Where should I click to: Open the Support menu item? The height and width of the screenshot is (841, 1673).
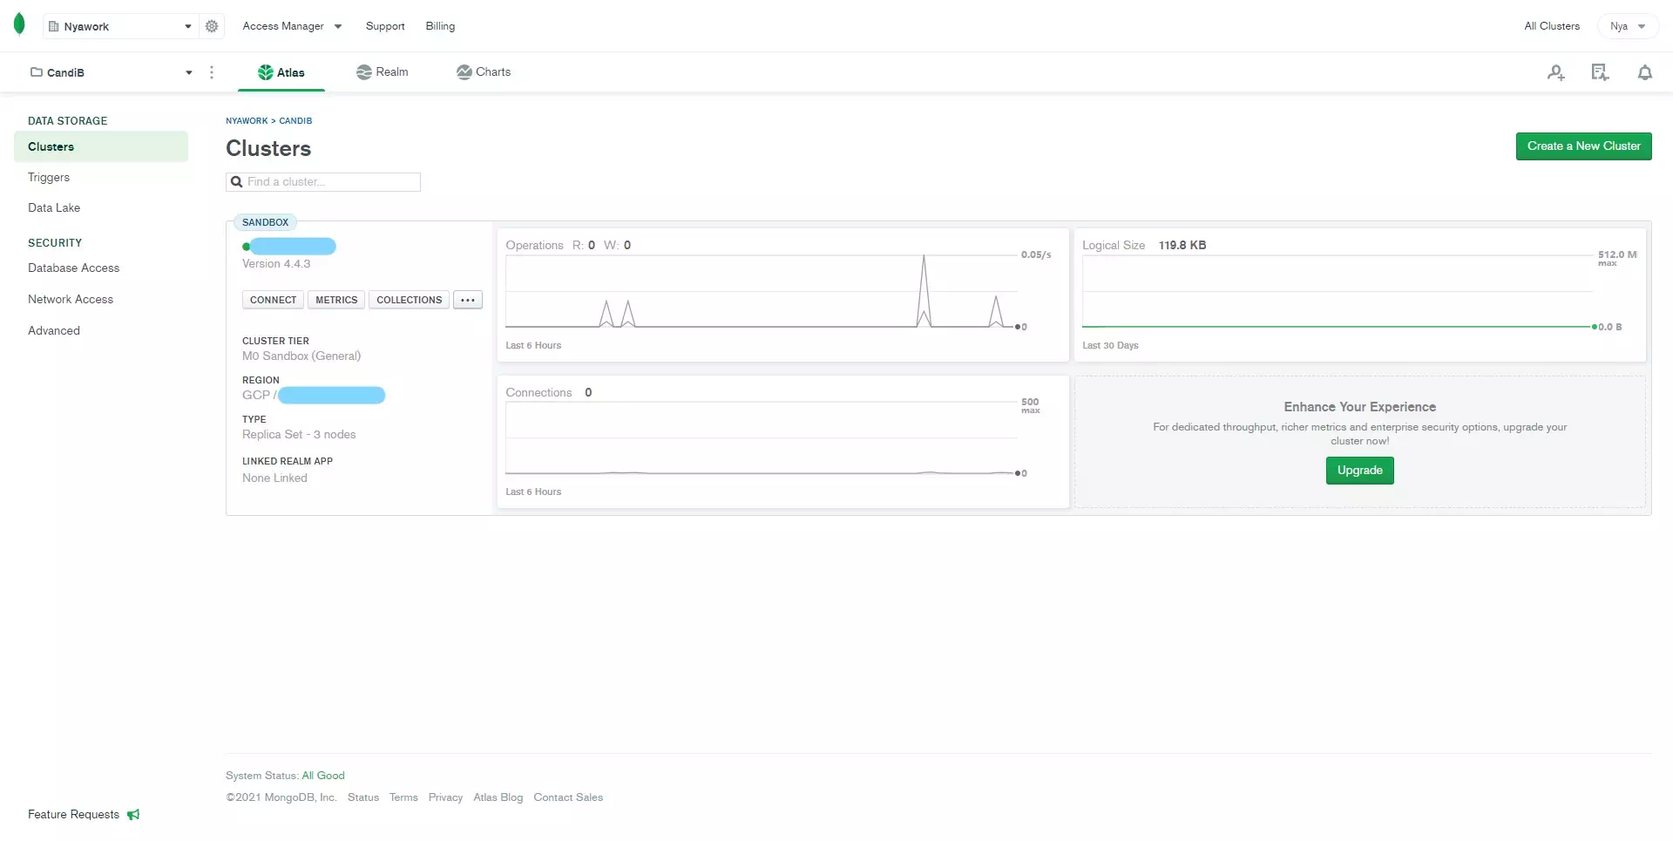[x=385, y=26]
